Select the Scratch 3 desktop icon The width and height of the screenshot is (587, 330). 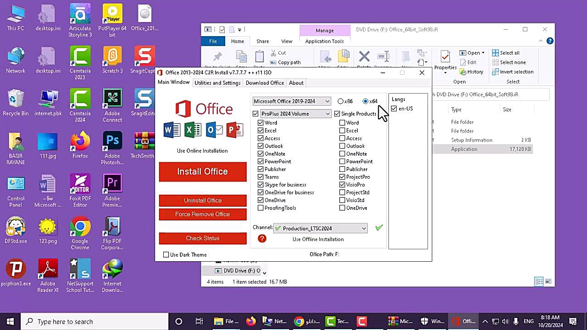112,60
